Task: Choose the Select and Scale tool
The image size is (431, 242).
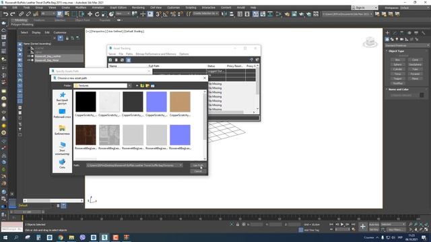Action: (x=104, y=14)
